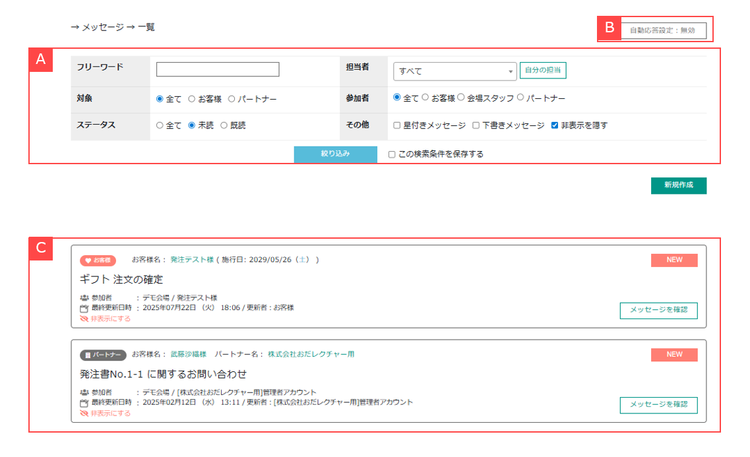Click the 非表示にする eye icon in ギフト message

pos(84,319)
